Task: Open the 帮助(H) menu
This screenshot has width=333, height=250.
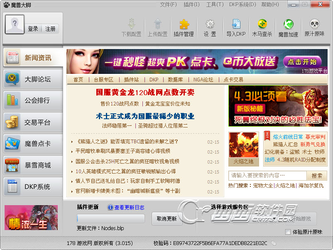Action: click(270, 5)
